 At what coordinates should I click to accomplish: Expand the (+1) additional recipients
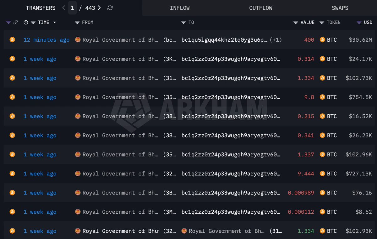276,40
